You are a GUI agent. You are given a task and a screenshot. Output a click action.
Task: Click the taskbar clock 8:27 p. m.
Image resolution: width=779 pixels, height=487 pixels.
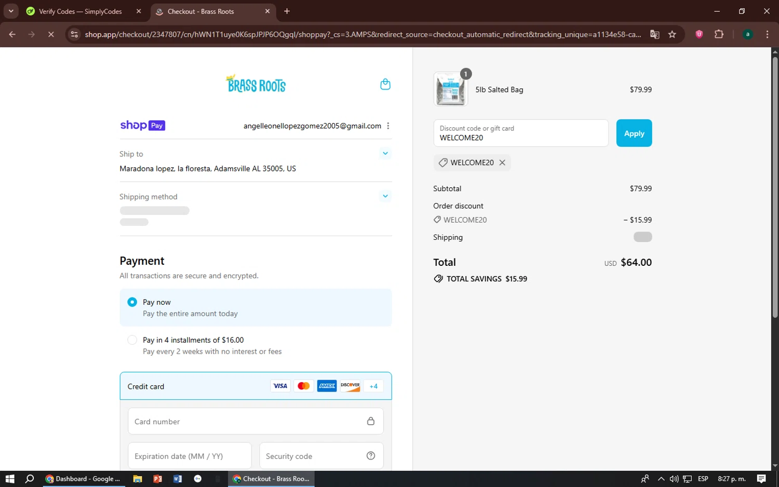click(x=732, y=479)
